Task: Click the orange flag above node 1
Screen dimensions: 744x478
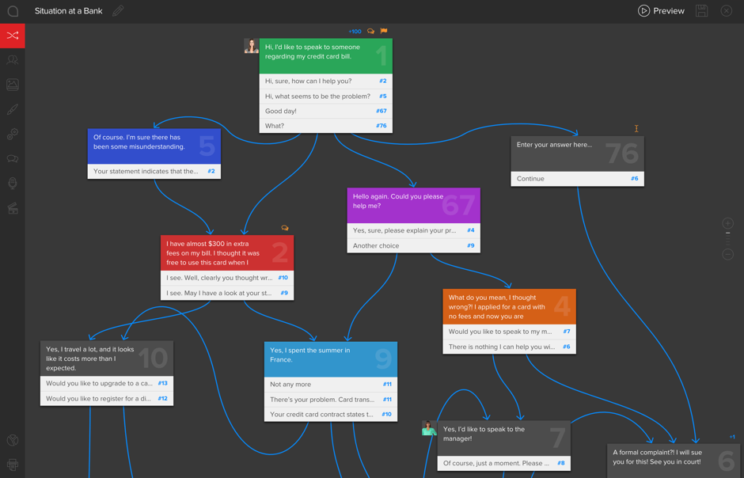Action: pyautogui.click(x=384, y=32)
